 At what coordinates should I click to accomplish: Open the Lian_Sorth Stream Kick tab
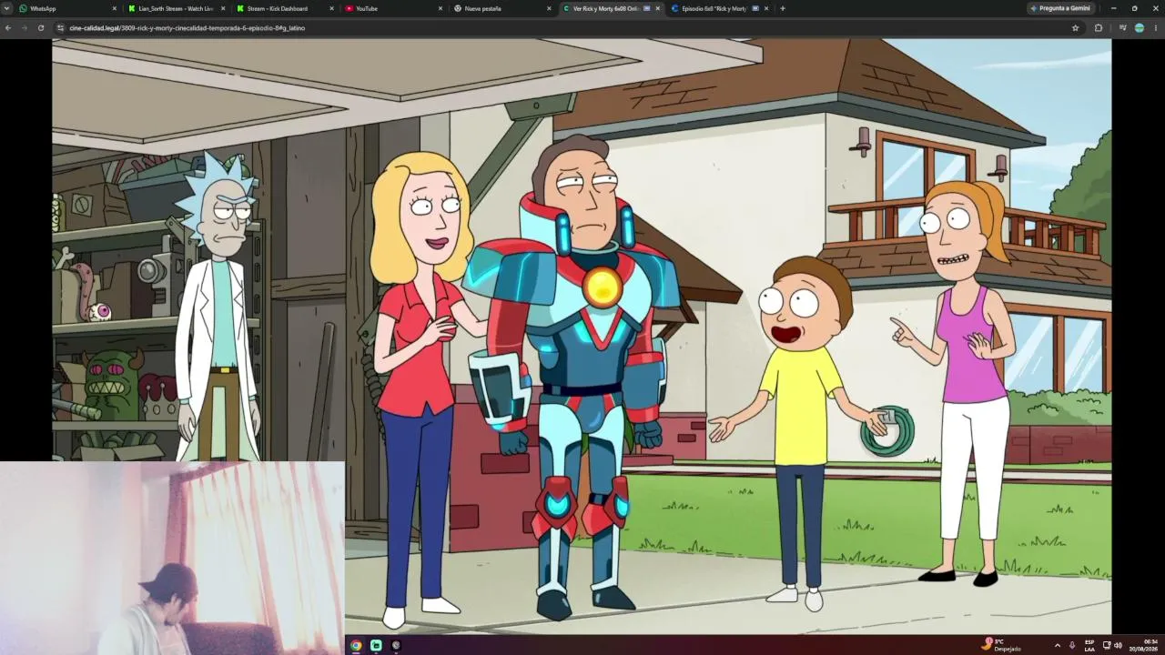177,8
